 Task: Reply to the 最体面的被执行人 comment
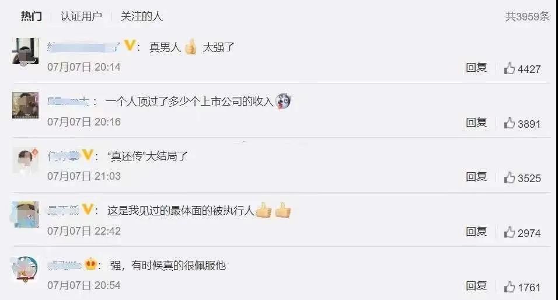(x=476, y=232)
